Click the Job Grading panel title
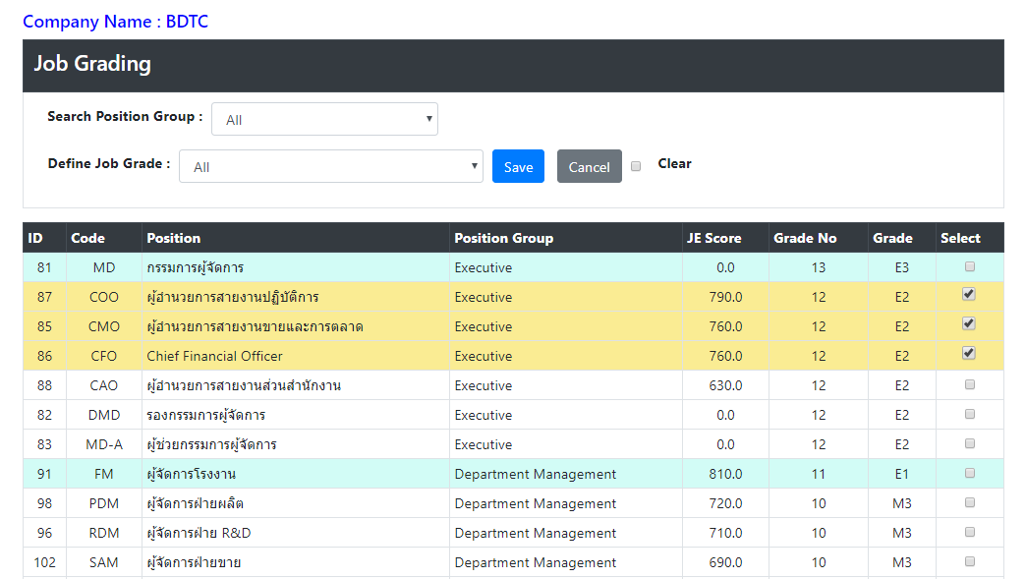Viewport: 1026px width, 579px height. click(x=92, y=64)
